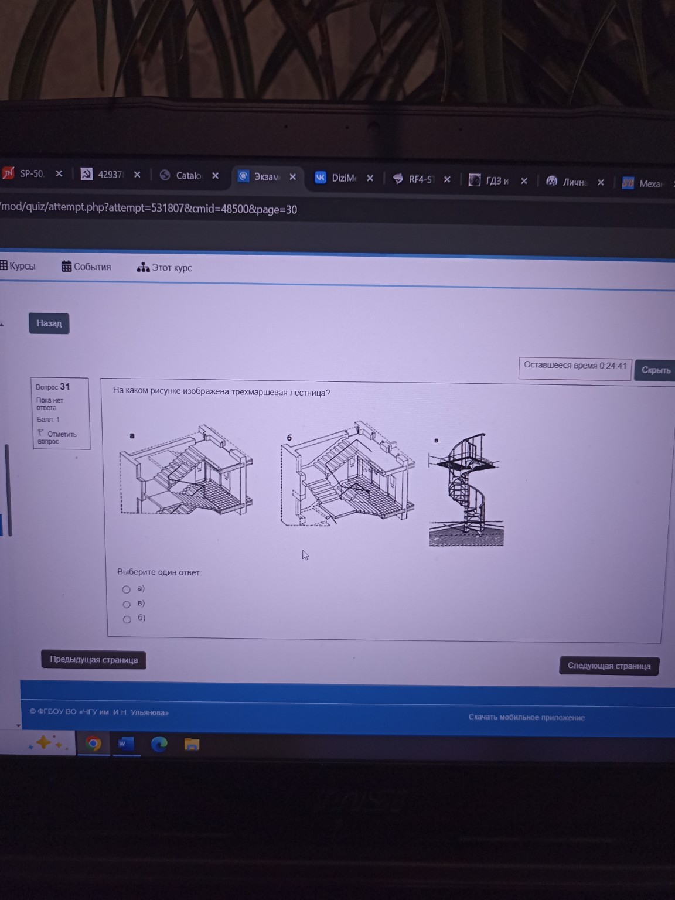Open File Explorer folder icon
Image resolution: width=675 pixels, height=900 pixels.
click(192, 745)
